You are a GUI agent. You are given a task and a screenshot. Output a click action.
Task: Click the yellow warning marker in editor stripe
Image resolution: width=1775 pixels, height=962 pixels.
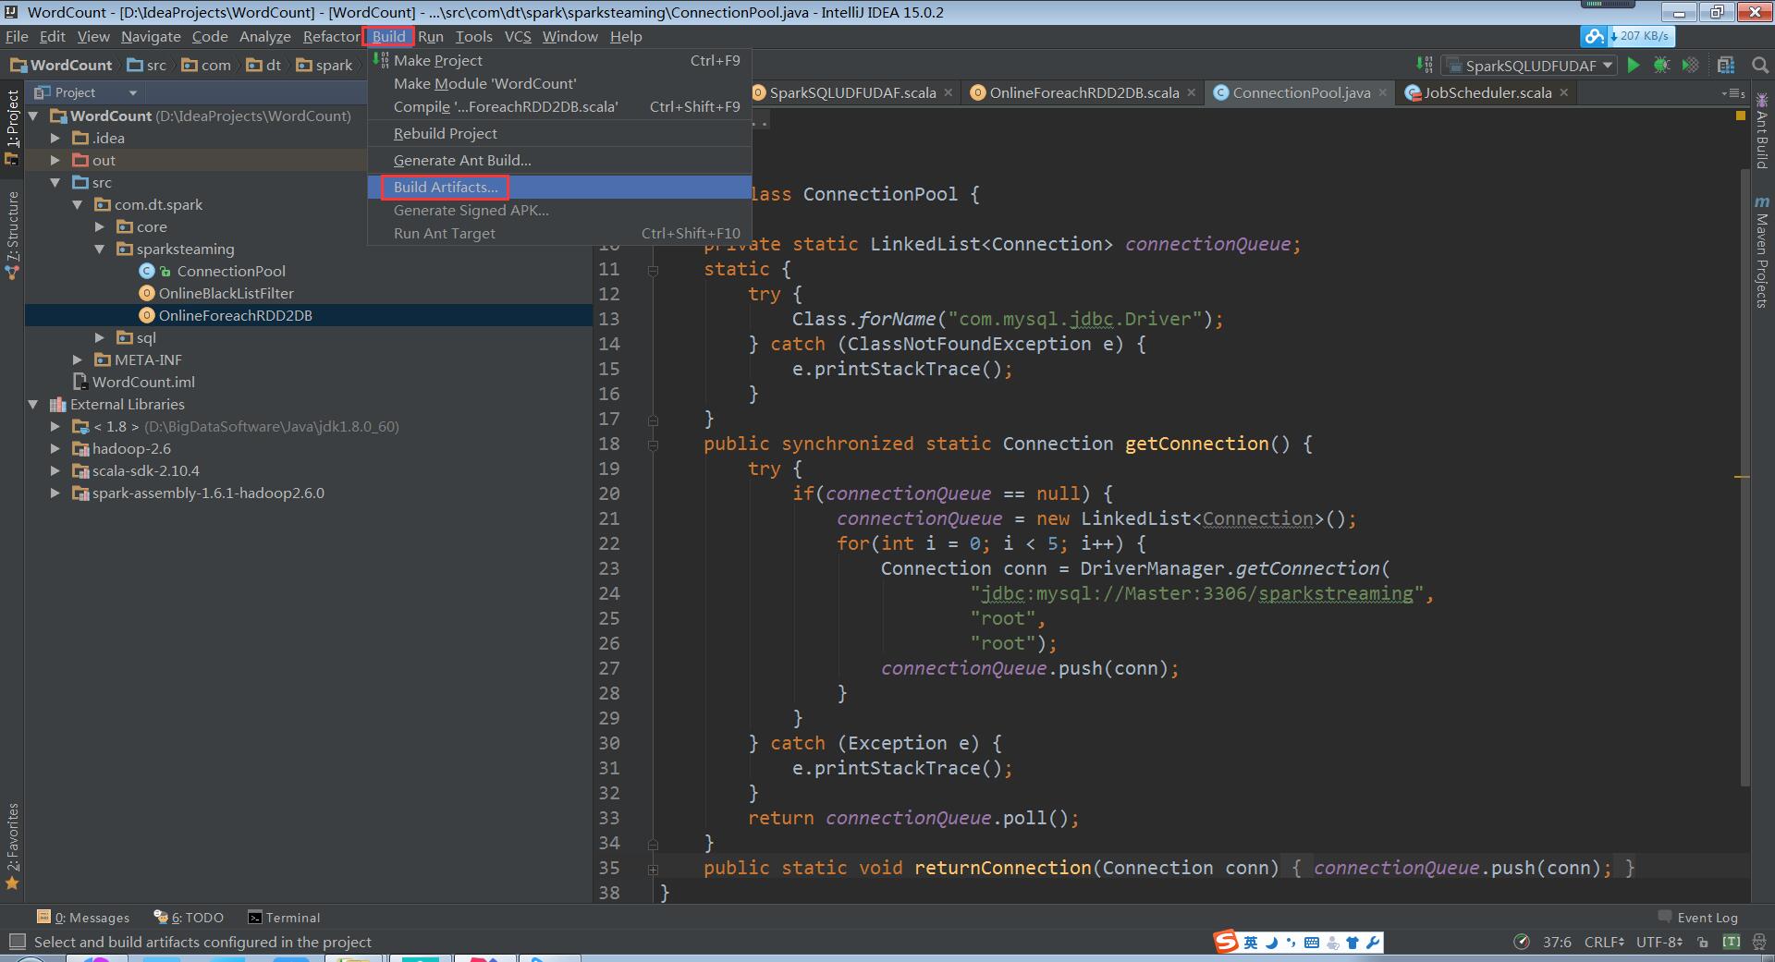[1741, 116]
